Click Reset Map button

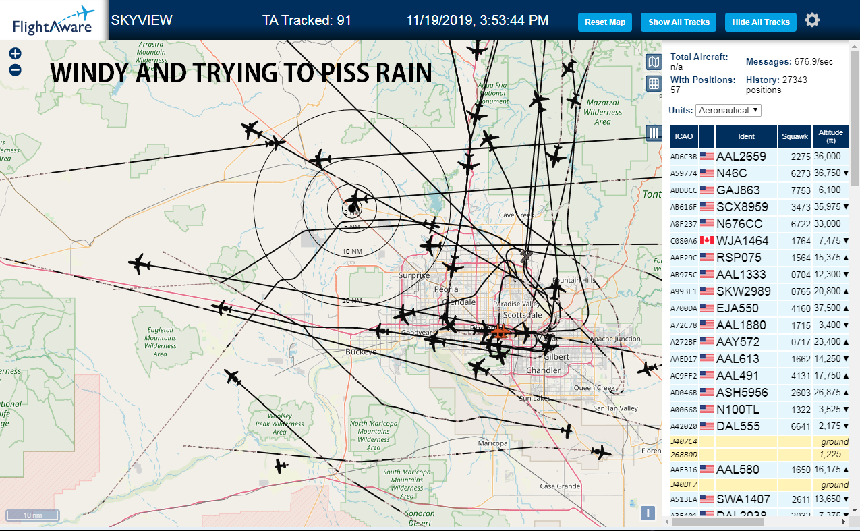coord(605,22)
